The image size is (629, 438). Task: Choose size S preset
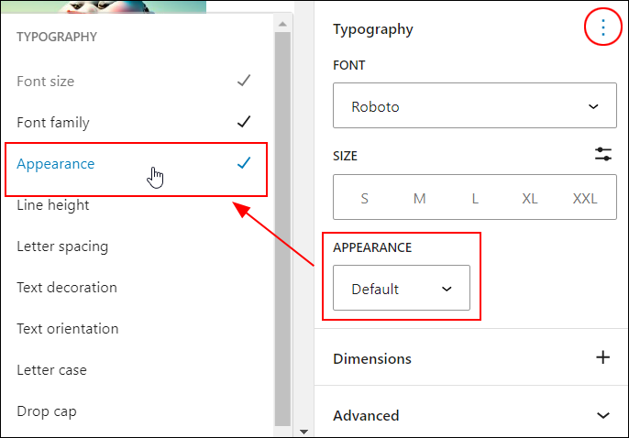coord(364,198)
